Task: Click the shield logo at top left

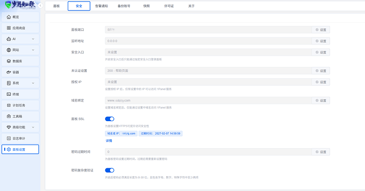Action: pyautogui.click(x=8, y=5)
